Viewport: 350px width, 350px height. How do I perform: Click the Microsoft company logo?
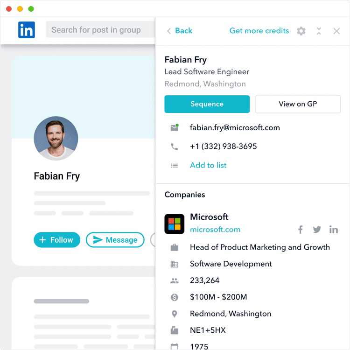175,224
